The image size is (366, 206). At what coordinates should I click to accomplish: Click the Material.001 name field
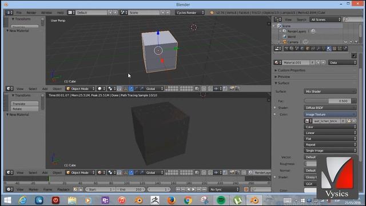[x=296, y=62]
